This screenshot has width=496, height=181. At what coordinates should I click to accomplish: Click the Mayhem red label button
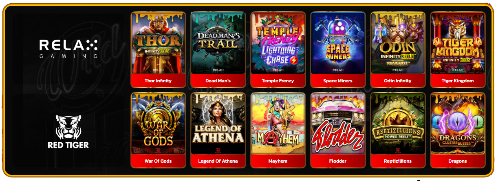coord(278,161)
